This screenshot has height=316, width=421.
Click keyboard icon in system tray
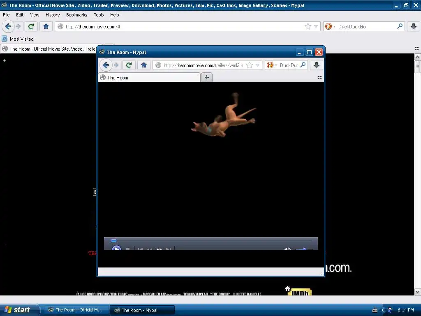coord(375,310)
